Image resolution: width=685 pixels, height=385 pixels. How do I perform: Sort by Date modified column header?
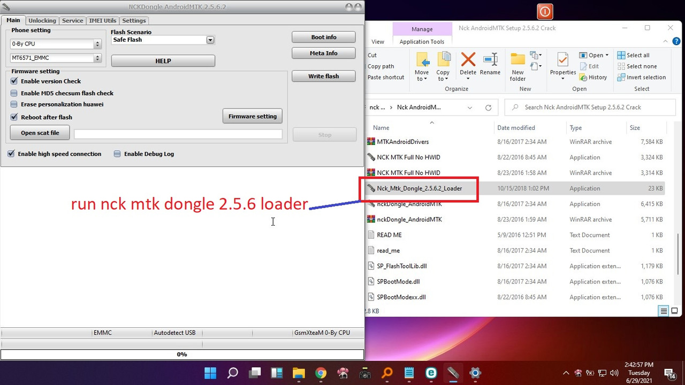click(516, 128)
